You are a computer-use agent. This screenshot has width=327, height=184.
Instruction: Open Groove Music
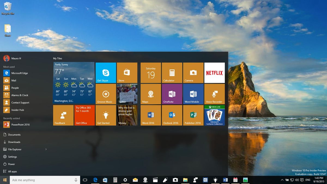(105, 94)
